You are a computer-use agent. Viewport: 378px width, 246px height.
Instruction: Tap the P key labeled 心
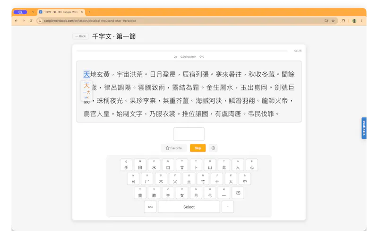click(252, 165)
